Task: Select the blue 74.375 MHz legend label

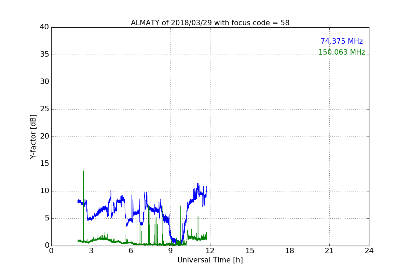Action: click(342, 41)
